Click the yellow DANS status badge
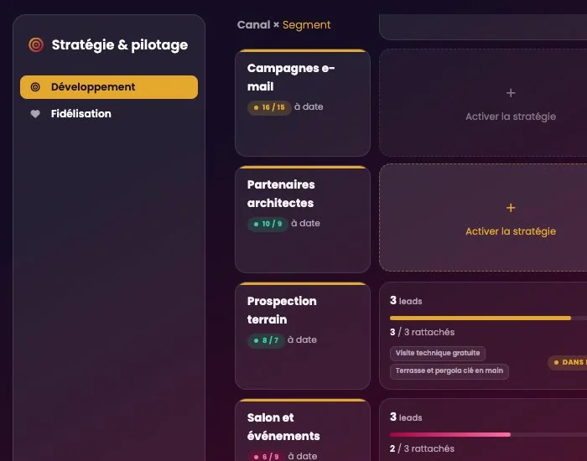Screen dimensions: 587x461 [568, 362]
